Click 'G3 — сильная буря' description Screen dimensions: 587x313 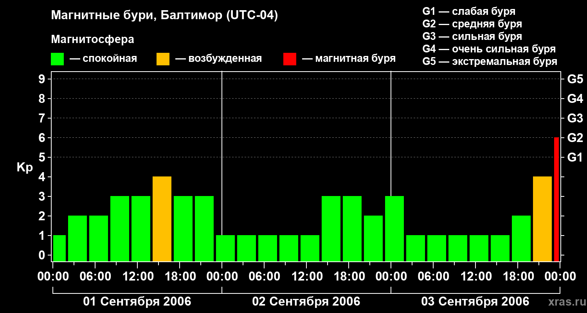[472, 36]
